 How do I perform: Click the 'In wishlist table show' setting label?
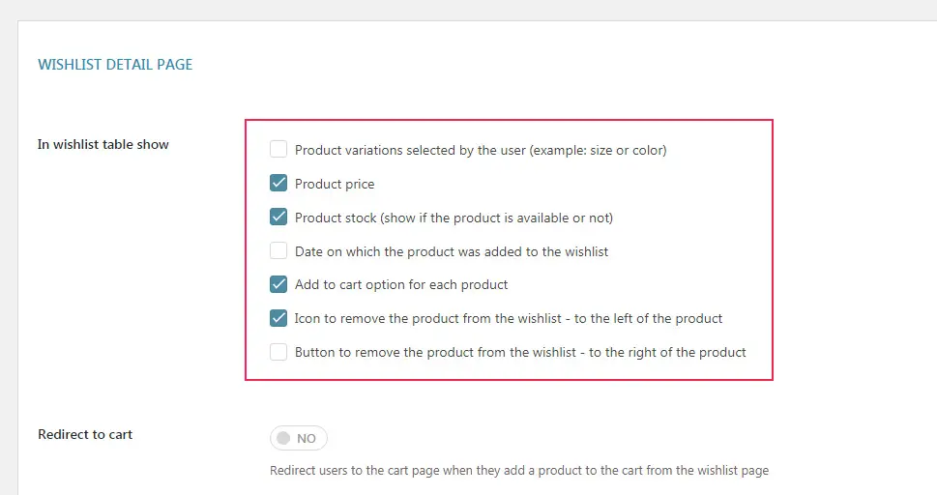(103, 144)
